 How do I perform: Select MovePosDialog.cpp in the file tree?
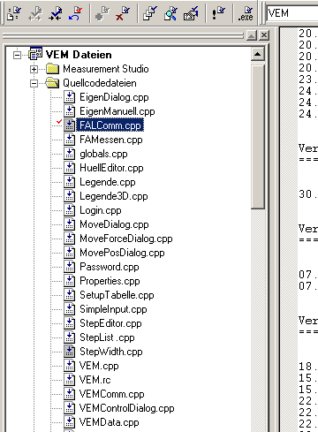point(122,253)
